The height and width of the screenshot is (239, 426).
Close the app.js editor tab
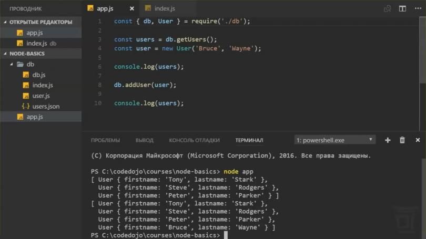tap(132, 9)
